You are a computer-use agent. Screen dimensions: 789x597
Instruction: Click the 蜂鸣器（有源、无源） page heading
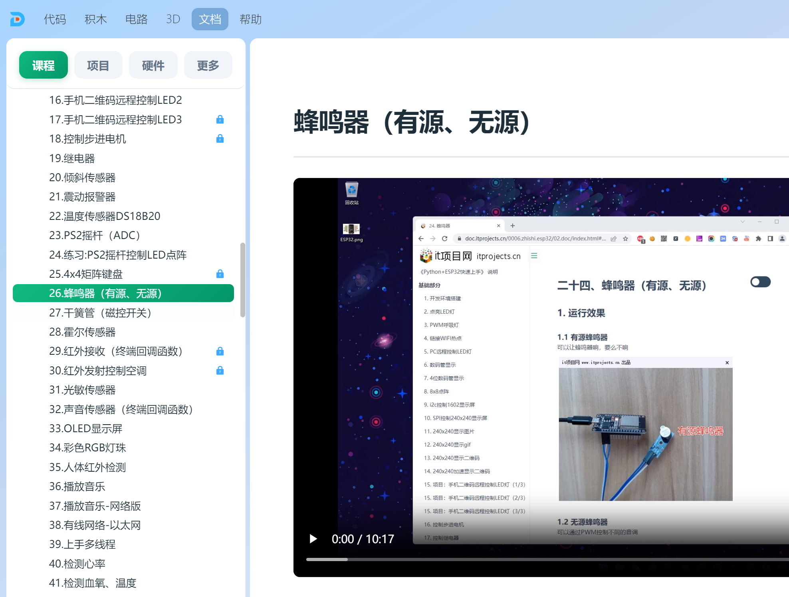pos(412,122)
